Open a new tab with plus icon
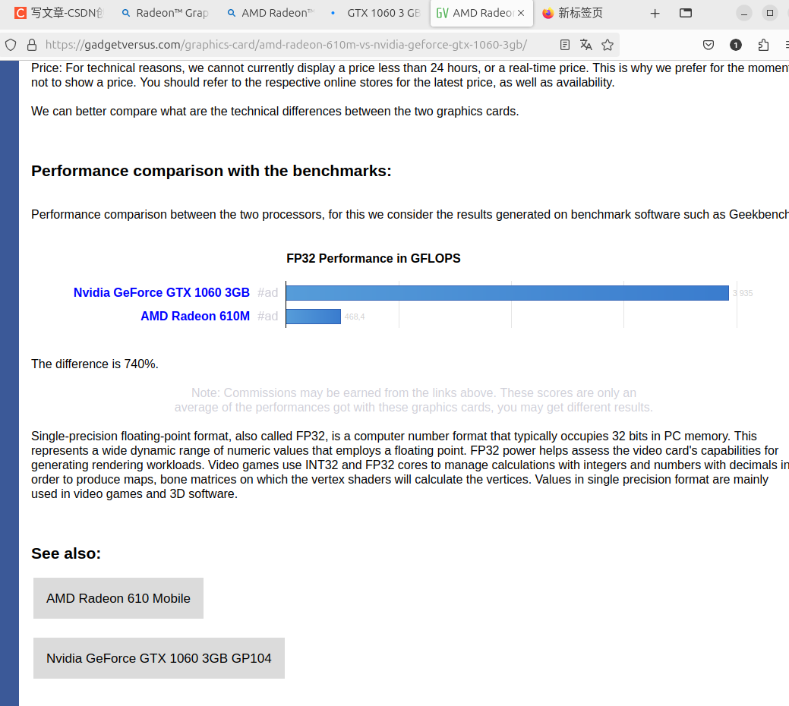 click(655, 14)
